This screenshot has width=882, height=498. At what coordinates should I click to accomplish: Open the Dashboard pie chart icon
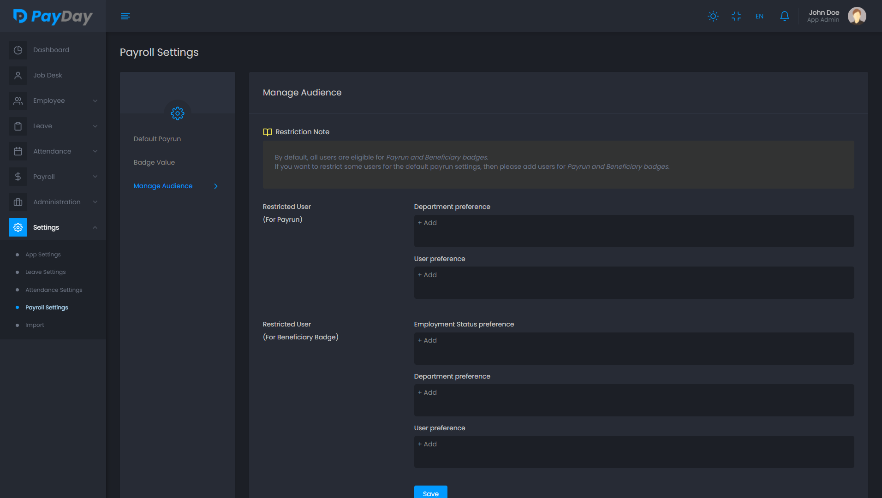pyautogui.click(x=18, y=50)
